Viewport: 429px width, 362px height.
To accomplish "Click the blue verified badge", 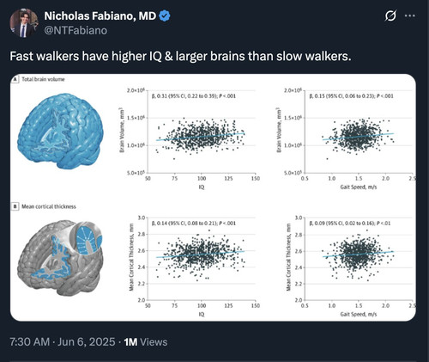I will [x=165, y=15].
